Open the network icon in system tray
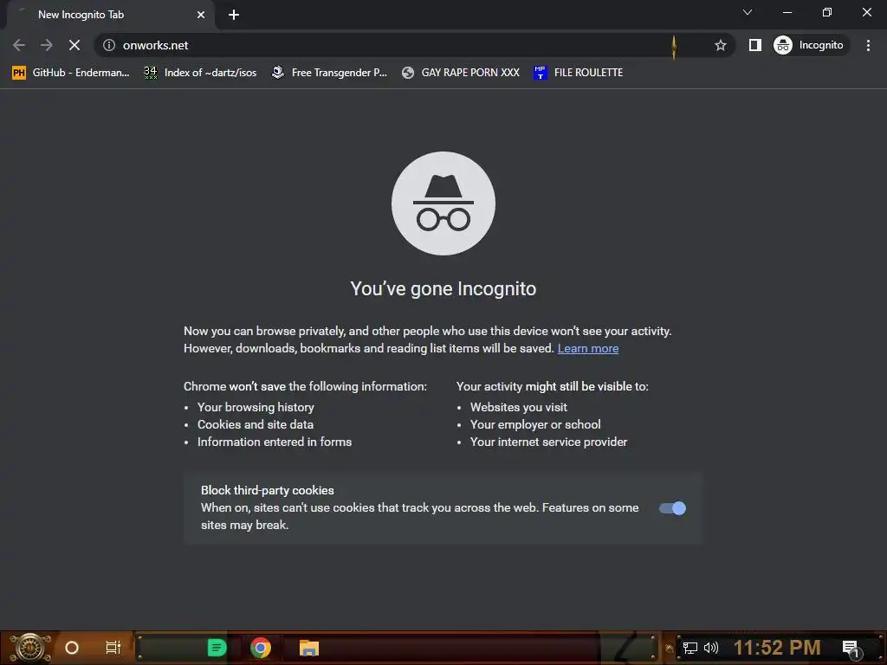This screenshot has height=665, width=887. (x=690, y=648)
